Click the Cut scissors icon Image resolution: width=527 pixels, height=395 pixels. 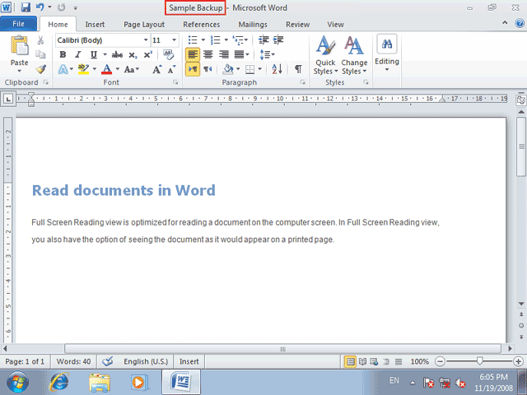coord(40,40)
